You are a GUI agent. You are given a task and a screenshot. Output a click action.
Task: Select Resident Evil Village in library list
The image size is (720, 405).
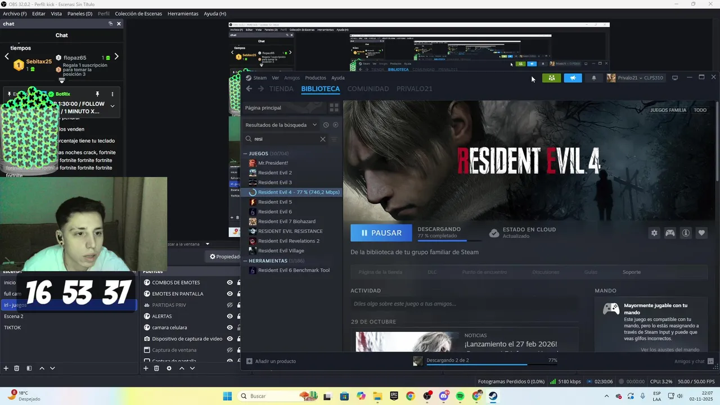click(281, 251)
